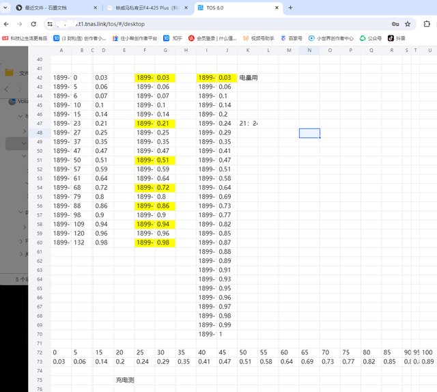437x392 pixels.
Task: Select yellow cell 0.21 in column G
Action: [165, 124]
